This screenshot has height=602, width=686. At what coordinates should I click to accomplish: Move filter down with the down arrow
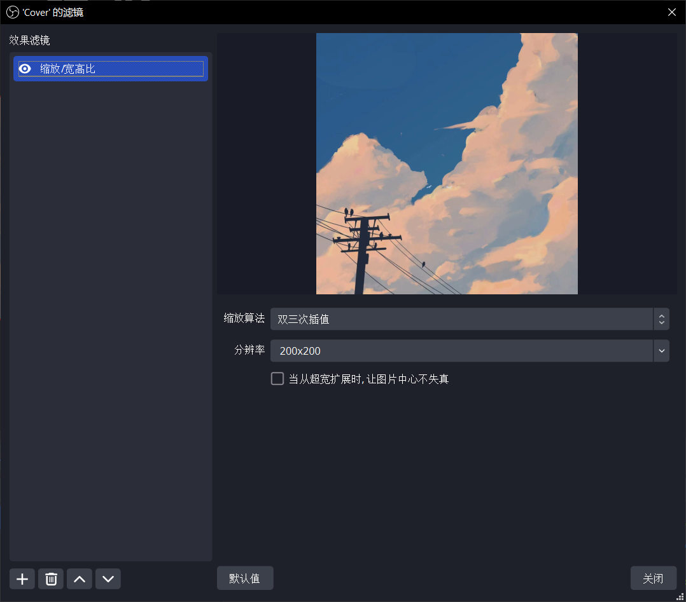[108, 579]
